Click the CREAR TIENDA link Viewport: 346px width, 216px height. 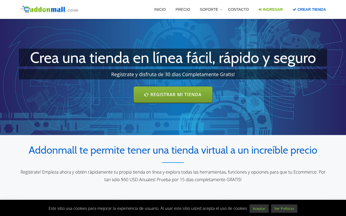pos(309,9)
